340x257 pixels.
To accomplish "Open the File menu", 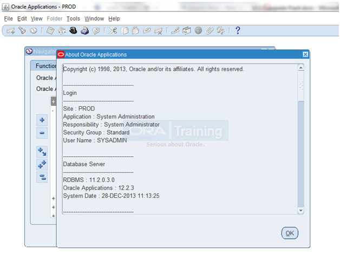I will (x=9, y=18).
